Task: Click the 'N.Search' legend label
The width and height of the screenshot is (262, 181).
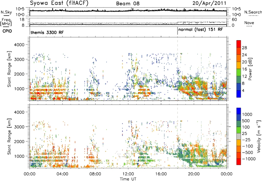Action: (x=253, y=12)
